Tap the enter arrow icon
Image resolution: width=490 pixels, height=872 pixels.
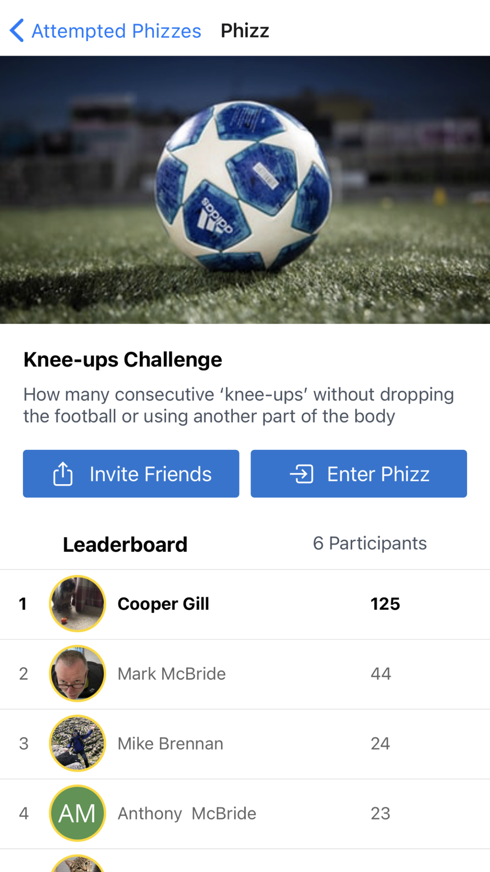301,474
